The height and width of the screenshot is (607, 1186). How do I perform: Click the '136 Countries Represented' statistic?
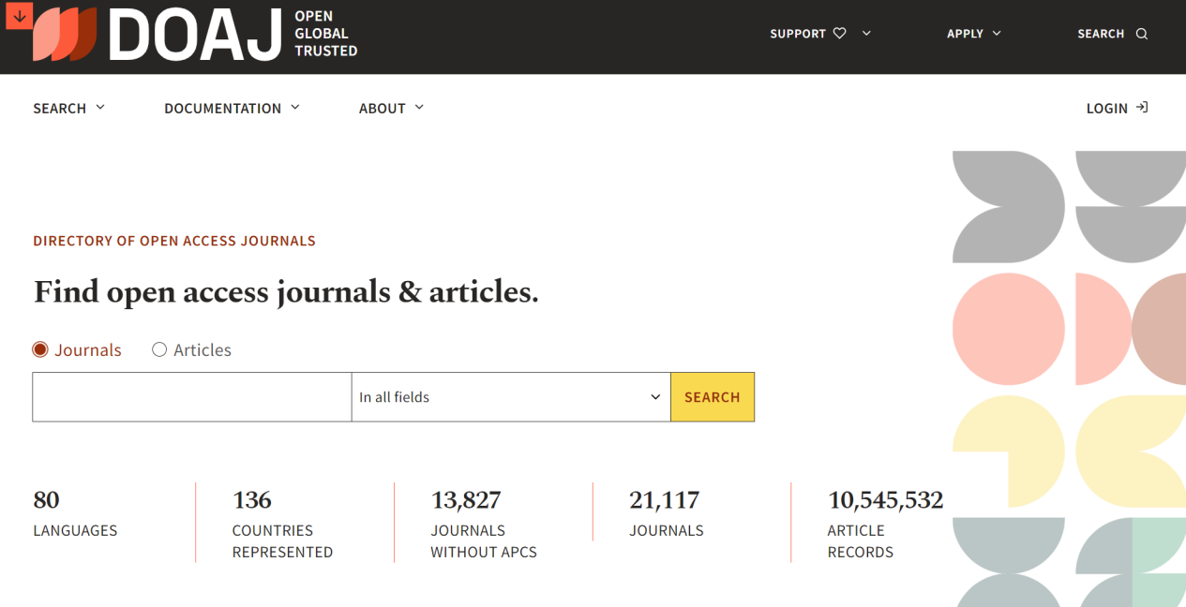point(282,525)
